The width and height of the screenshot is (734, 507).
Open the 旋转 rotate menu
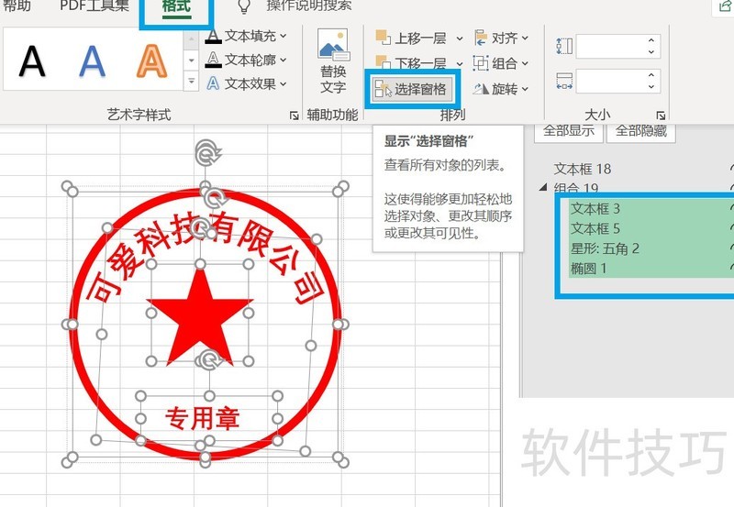tap(501, 88)
